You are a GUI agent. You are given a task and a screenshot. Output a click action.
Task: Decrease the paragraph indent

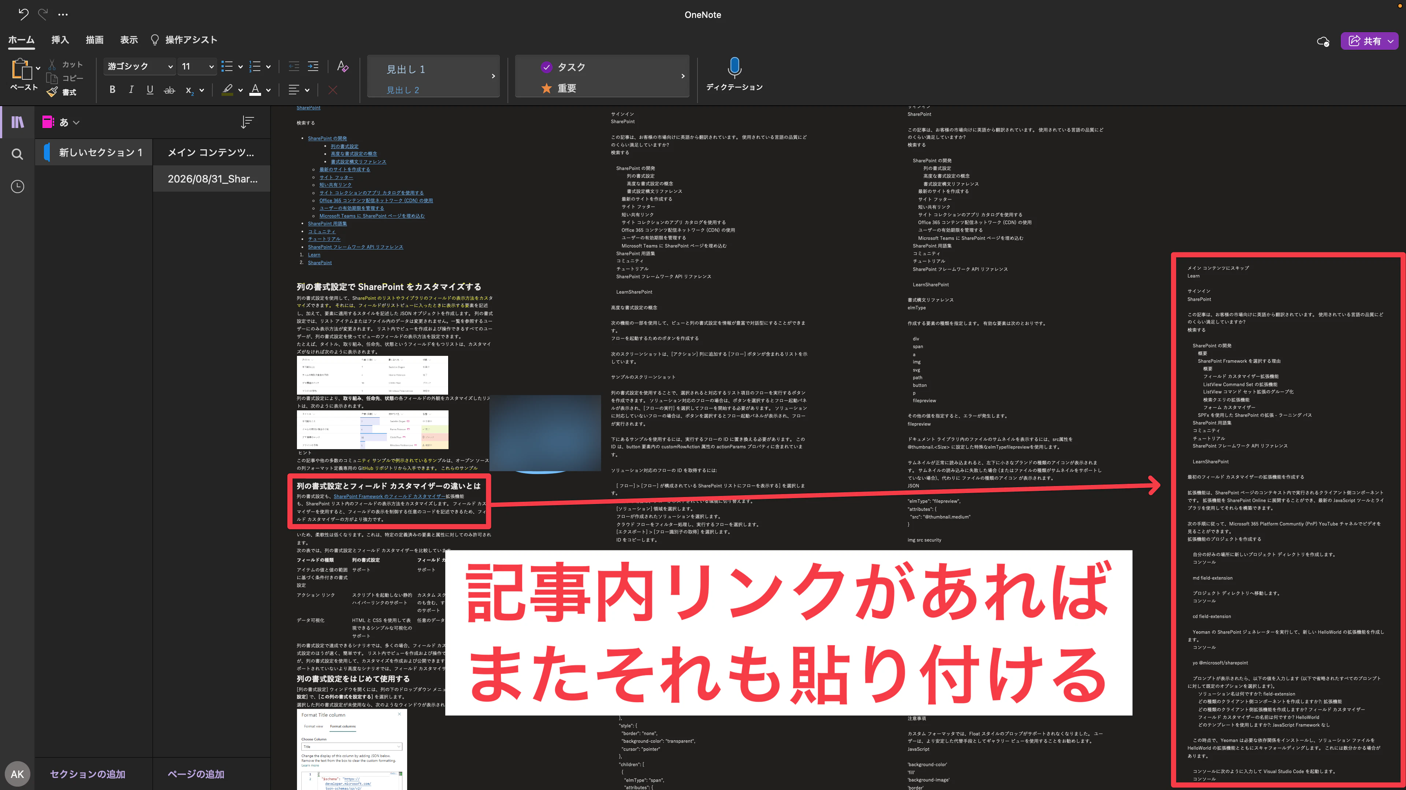(294, 67)
